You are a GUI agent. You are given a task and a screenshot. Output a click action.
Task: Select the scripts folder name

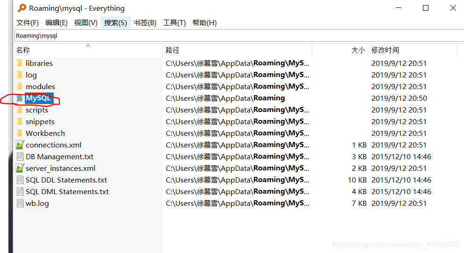[x=37, y=110]
